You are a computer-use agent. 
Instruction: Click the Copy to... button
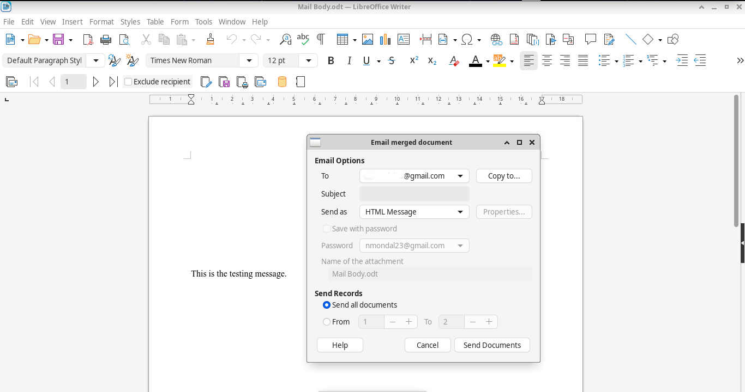point(504,176)
